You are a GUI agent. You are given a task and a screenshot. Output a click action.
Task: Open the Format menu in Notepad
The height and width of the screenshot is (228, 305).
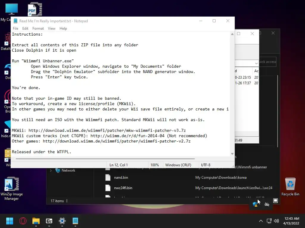coord(38,28)
